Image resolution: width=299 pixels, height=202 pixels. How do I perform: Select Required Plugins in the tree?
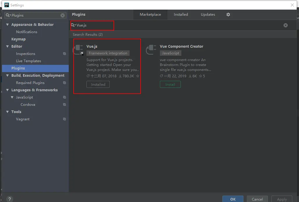point(30,83)
